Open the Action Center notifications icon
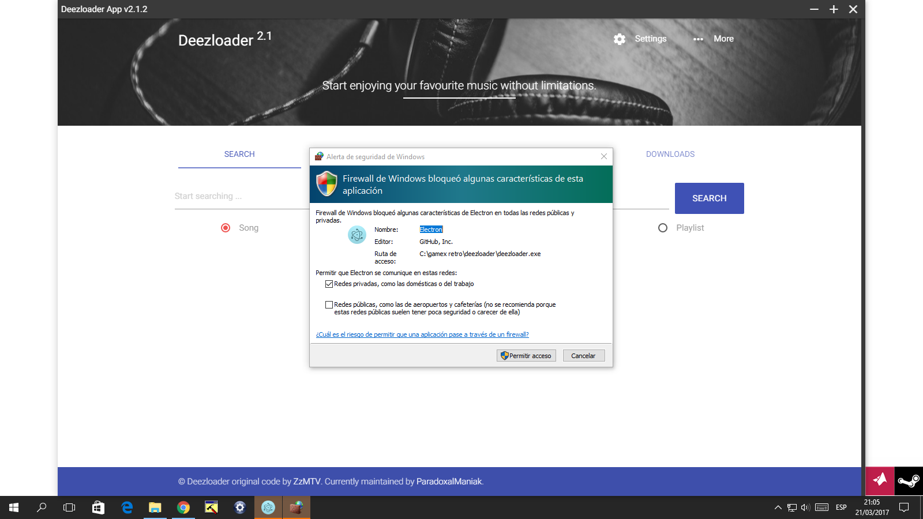 tap(904, 507)
